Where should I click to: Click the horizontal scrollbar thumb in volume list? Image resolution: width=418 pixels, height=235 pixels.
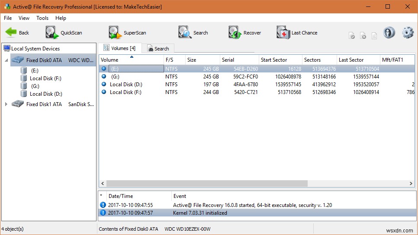coord(207,183)
